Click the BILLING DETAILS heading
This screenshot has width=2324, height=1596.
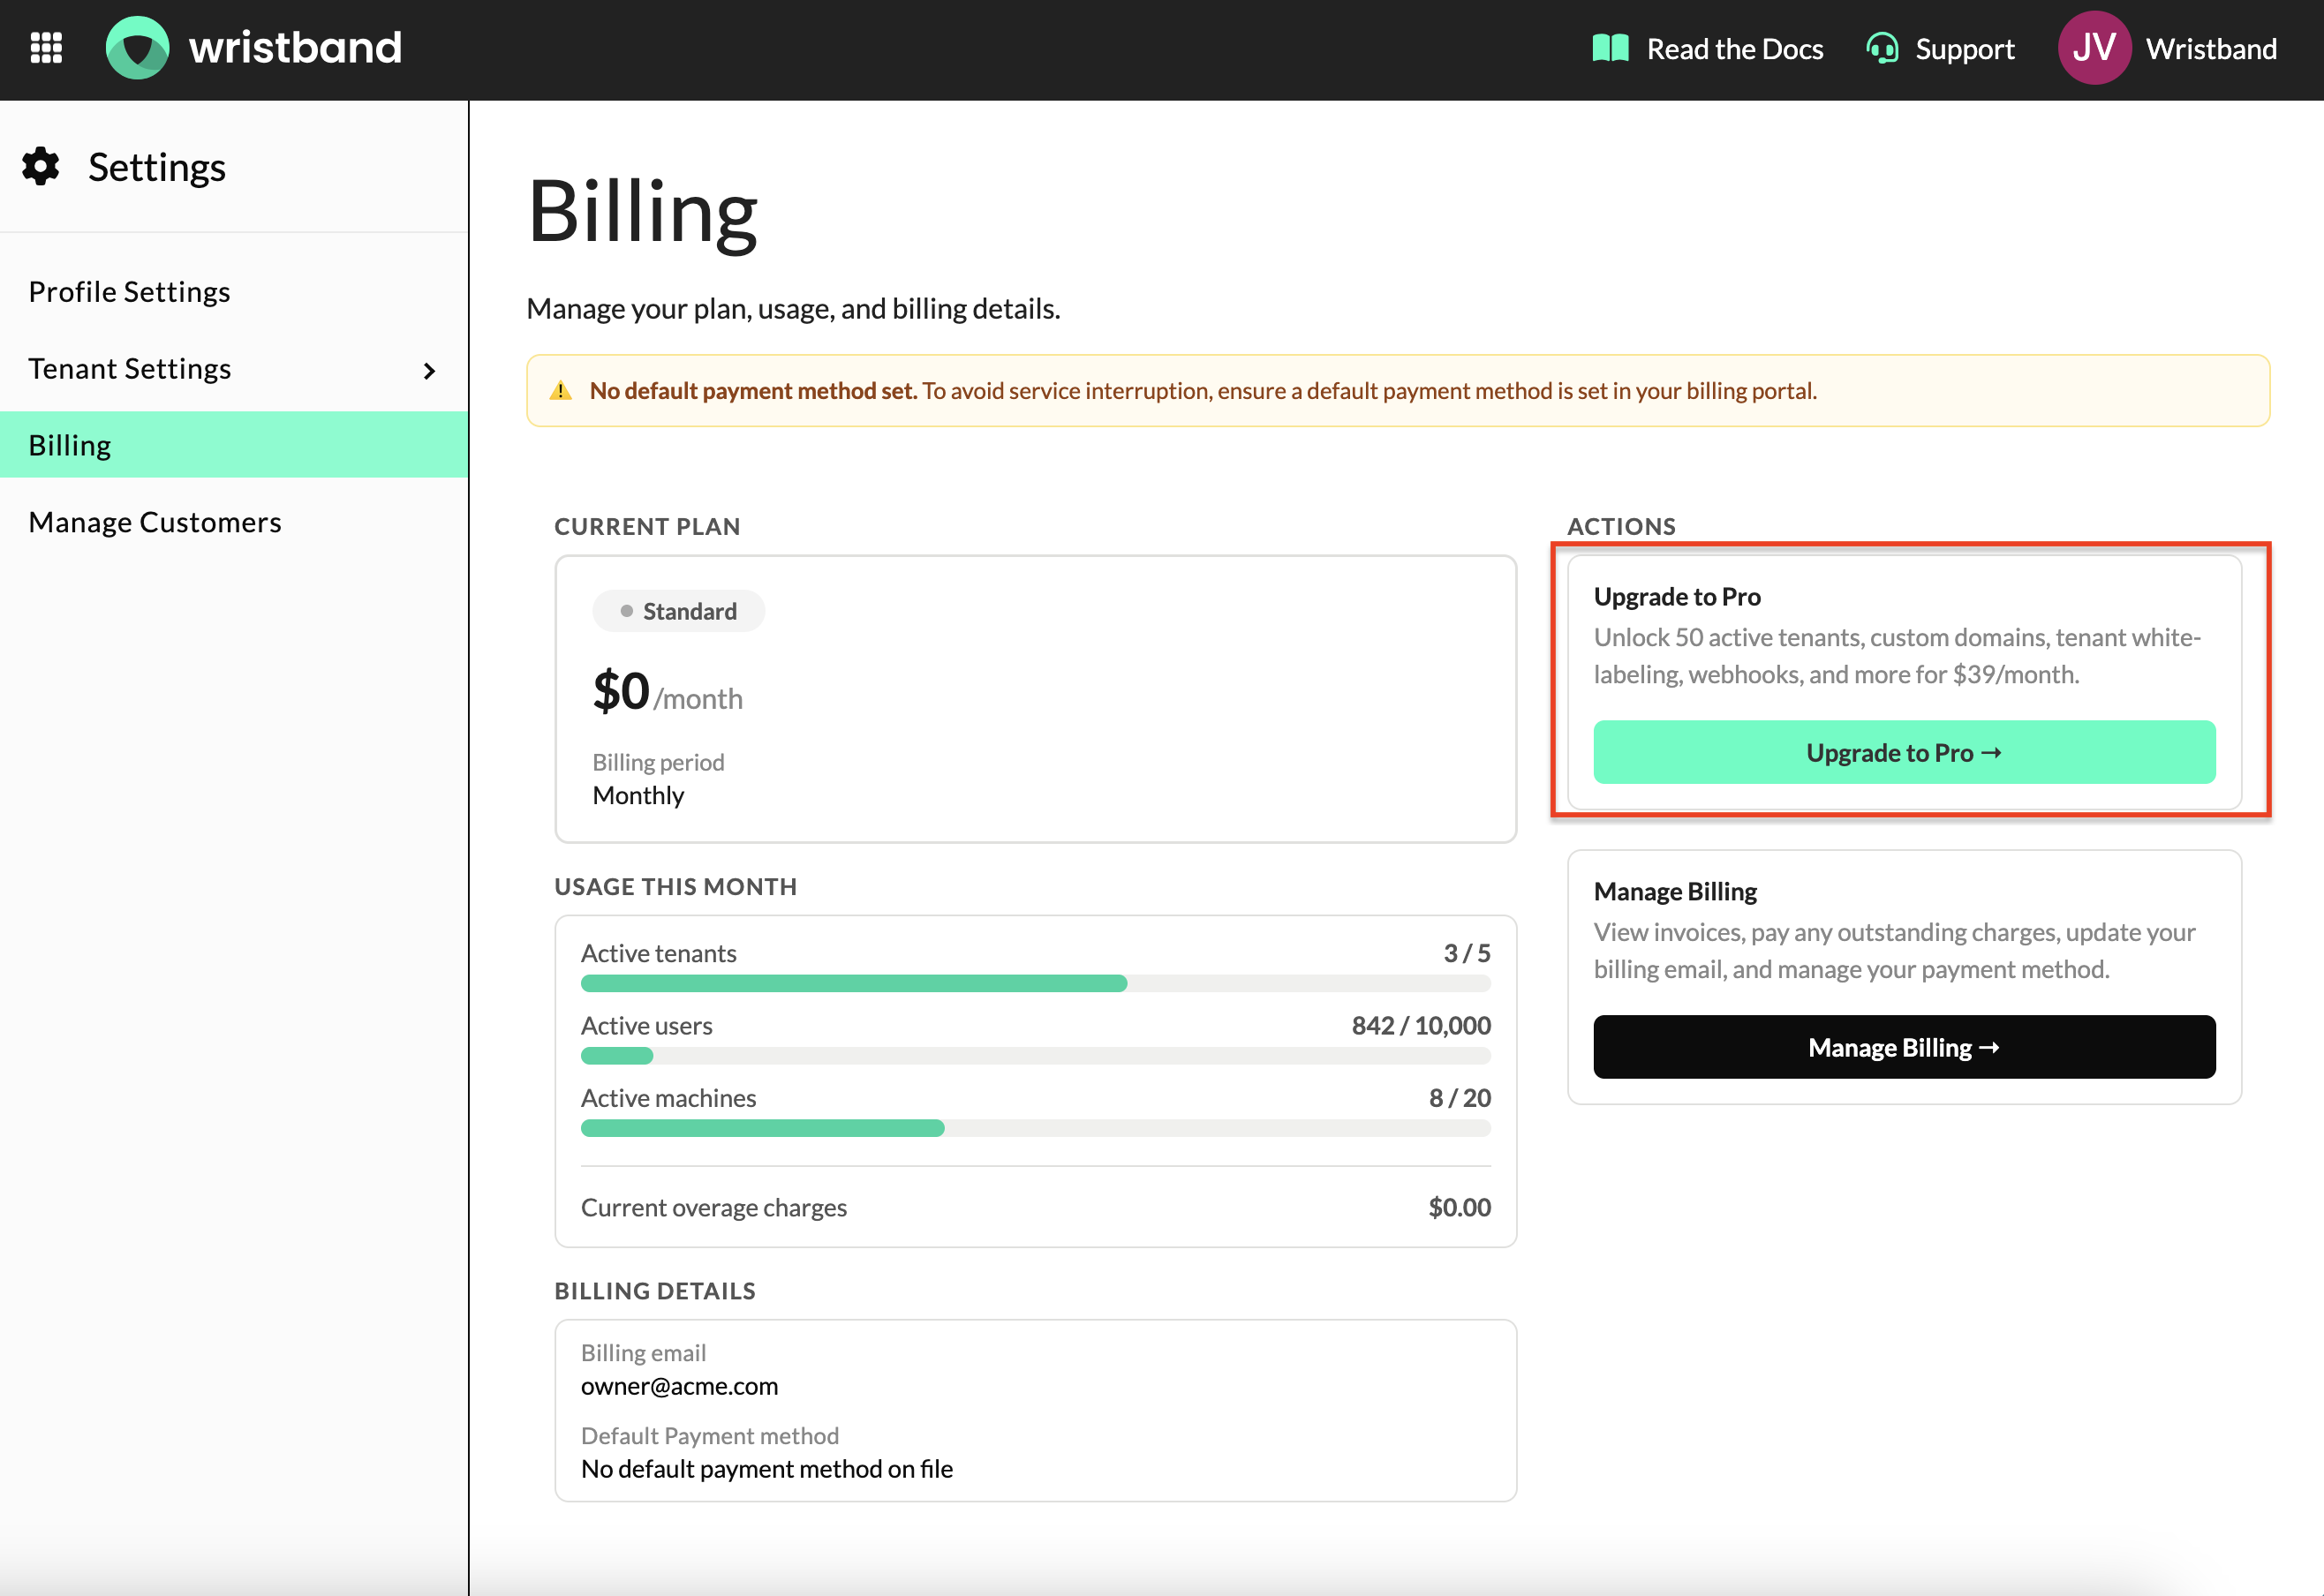[x=655, y=1291]
